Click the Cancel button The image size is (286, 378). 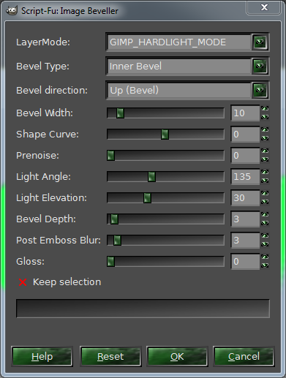click(244, 357)
